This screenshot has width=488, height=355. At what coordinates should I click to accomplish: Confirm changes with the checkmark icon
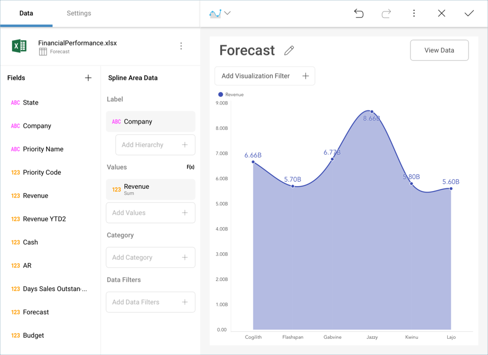click(x=469, y=14)
